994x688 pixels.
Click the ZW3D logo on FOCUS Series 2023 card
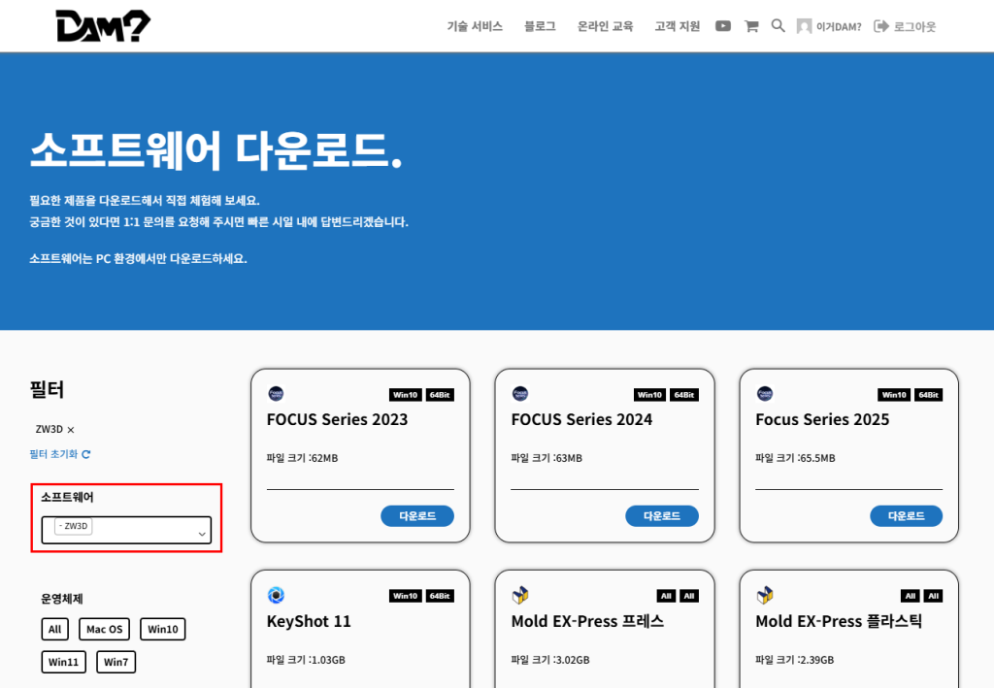coord(278,392)
